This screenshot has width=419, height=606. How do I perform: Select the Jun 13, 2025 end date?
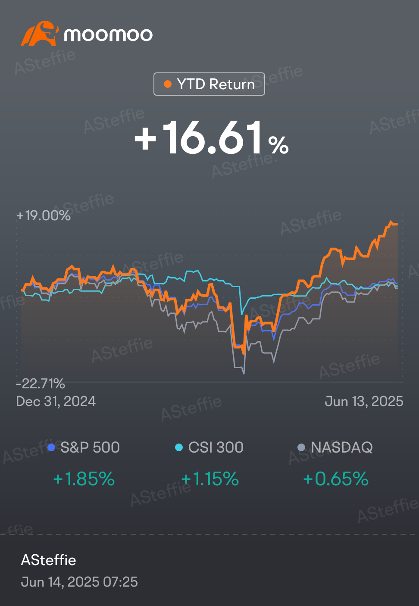pos(364,401)
